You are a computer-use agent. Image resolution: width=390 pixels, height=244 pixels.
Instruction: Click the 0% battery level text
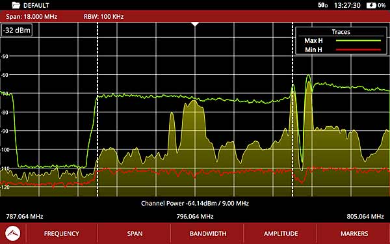382,5
